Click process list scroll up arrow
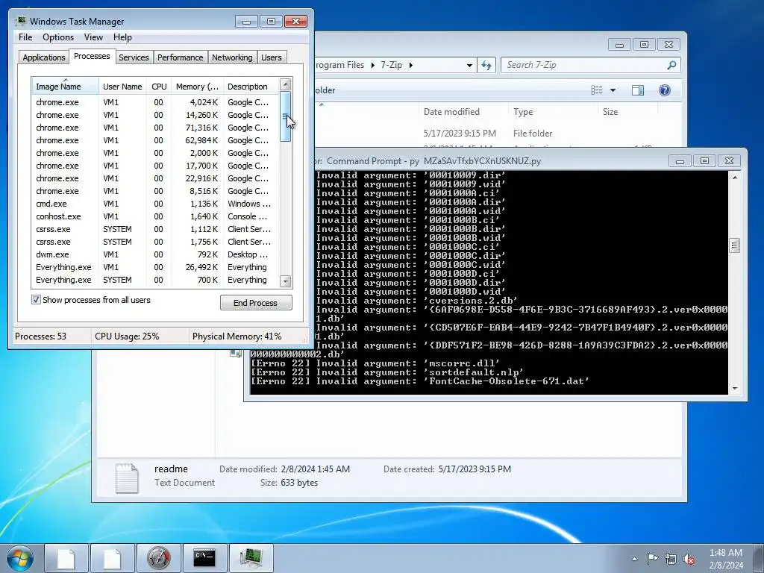This screenshot has height=573, width=764. (x=286, y=84)
